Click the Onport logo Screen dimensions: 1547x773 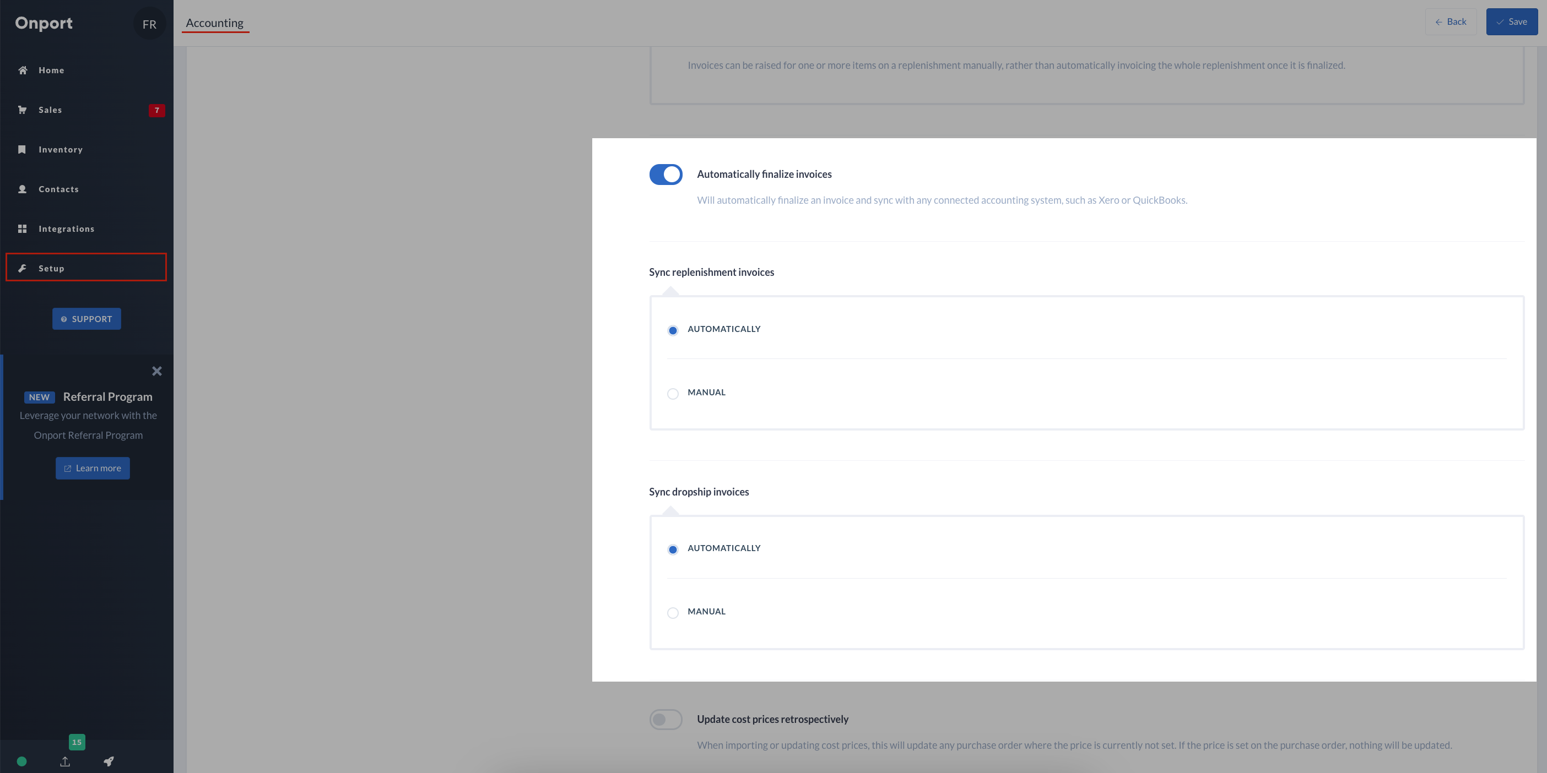pyautogui.click(x=44, y=24)
